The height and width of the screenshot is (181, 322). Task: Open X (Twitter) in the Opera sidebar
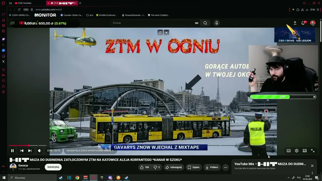(x=4, y=61)
